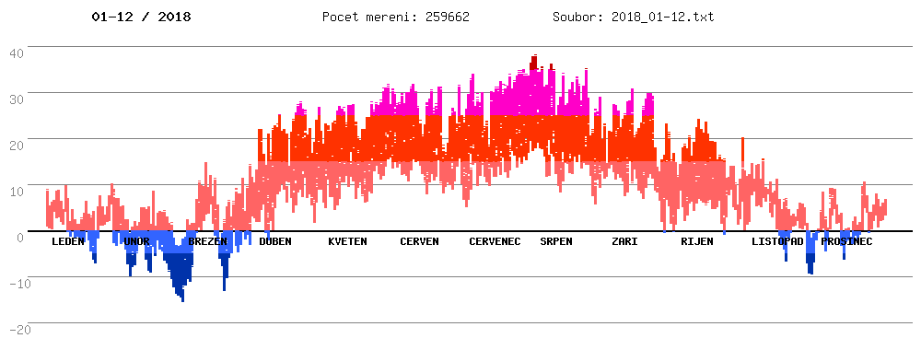921x350 pixels.
Task: Click the LISTOPAD month label
Action: click(x=777, y=241)
